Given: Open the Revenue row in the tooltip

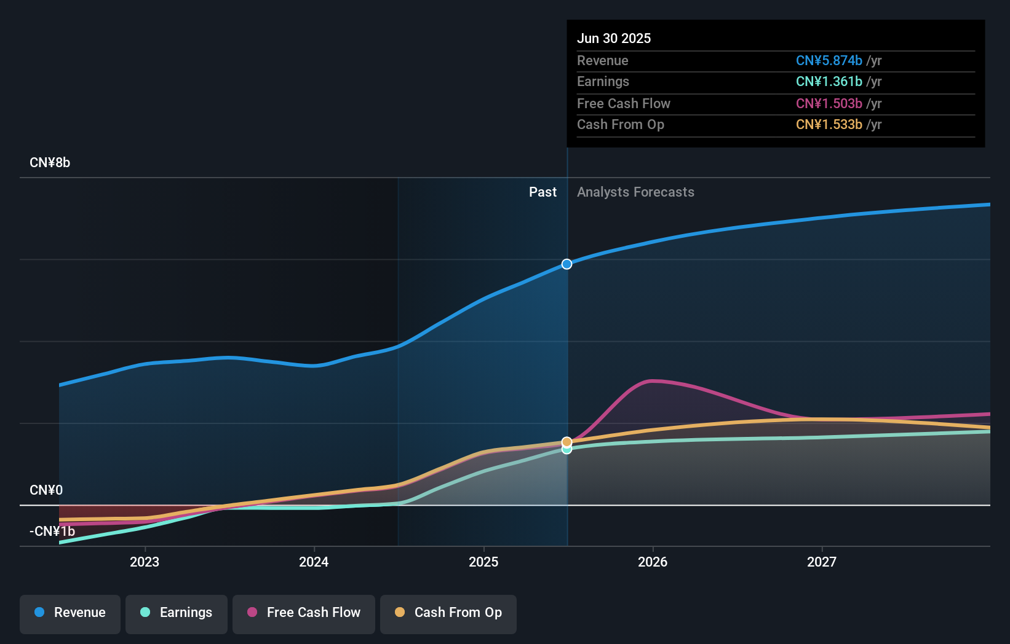Looking at the screenshot, I should click(775, 61).
